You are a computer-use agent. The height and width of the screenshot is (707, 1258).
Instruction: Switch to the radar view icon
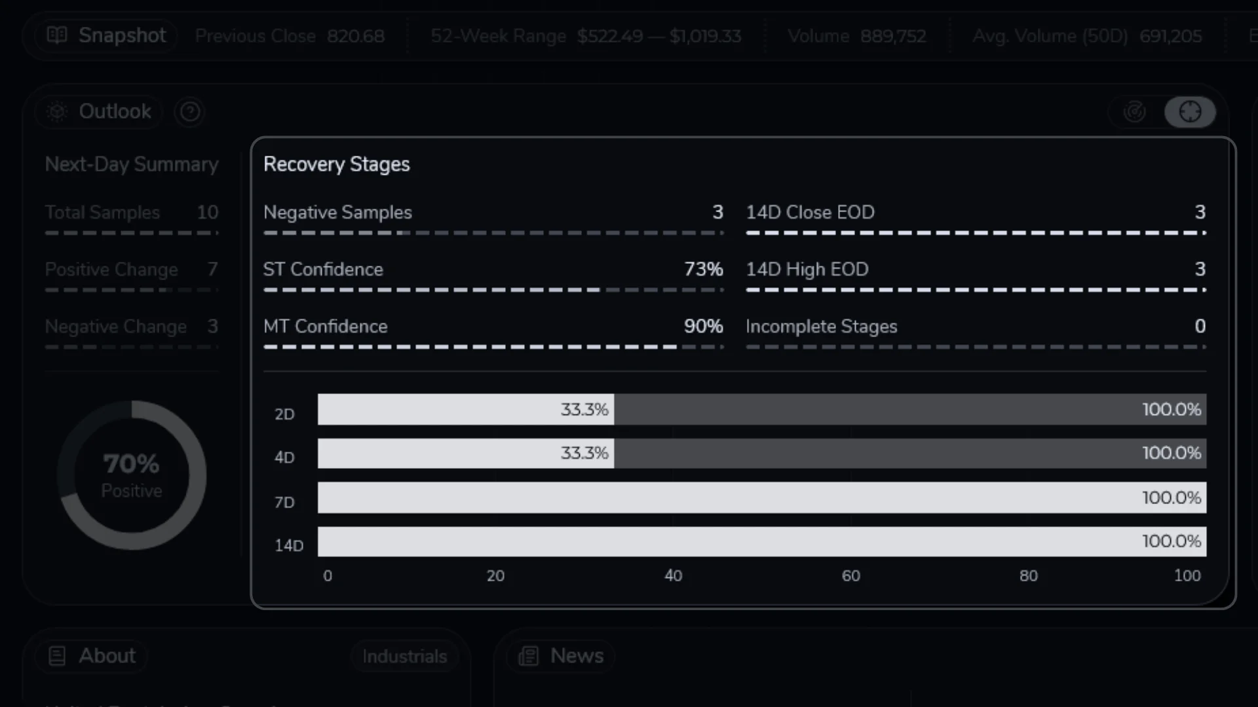(x=1135, y=112)
